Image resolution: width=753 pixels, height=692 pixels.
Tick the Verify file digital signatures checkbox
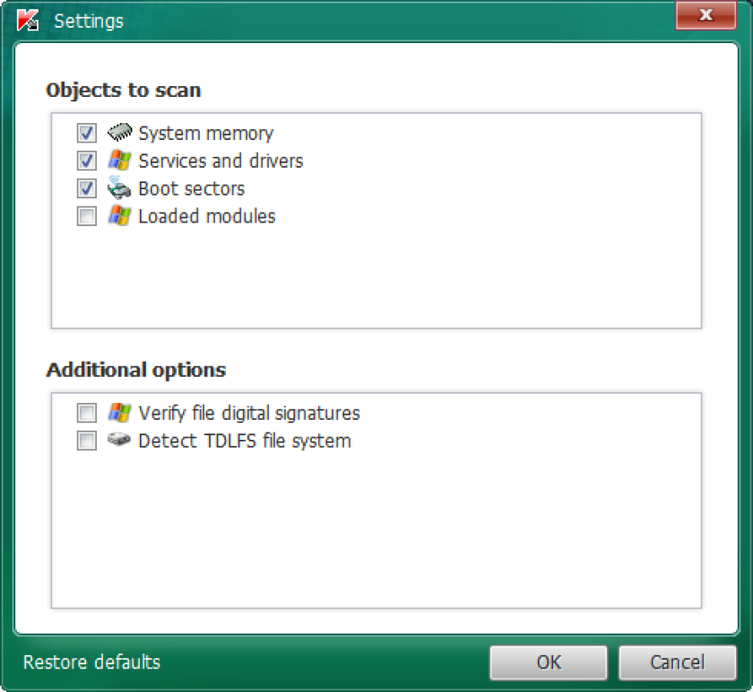[x=86, y=413]
